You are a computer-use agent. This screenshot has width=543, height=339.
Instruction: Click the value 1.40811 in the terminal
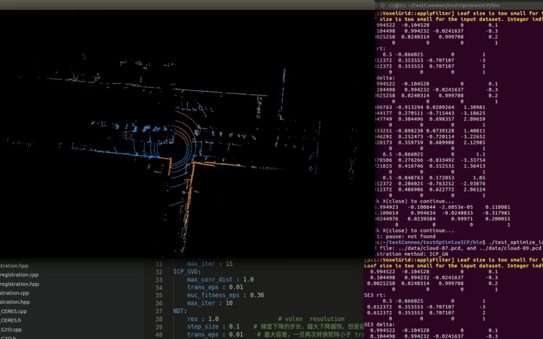click(x=475, y=131)
